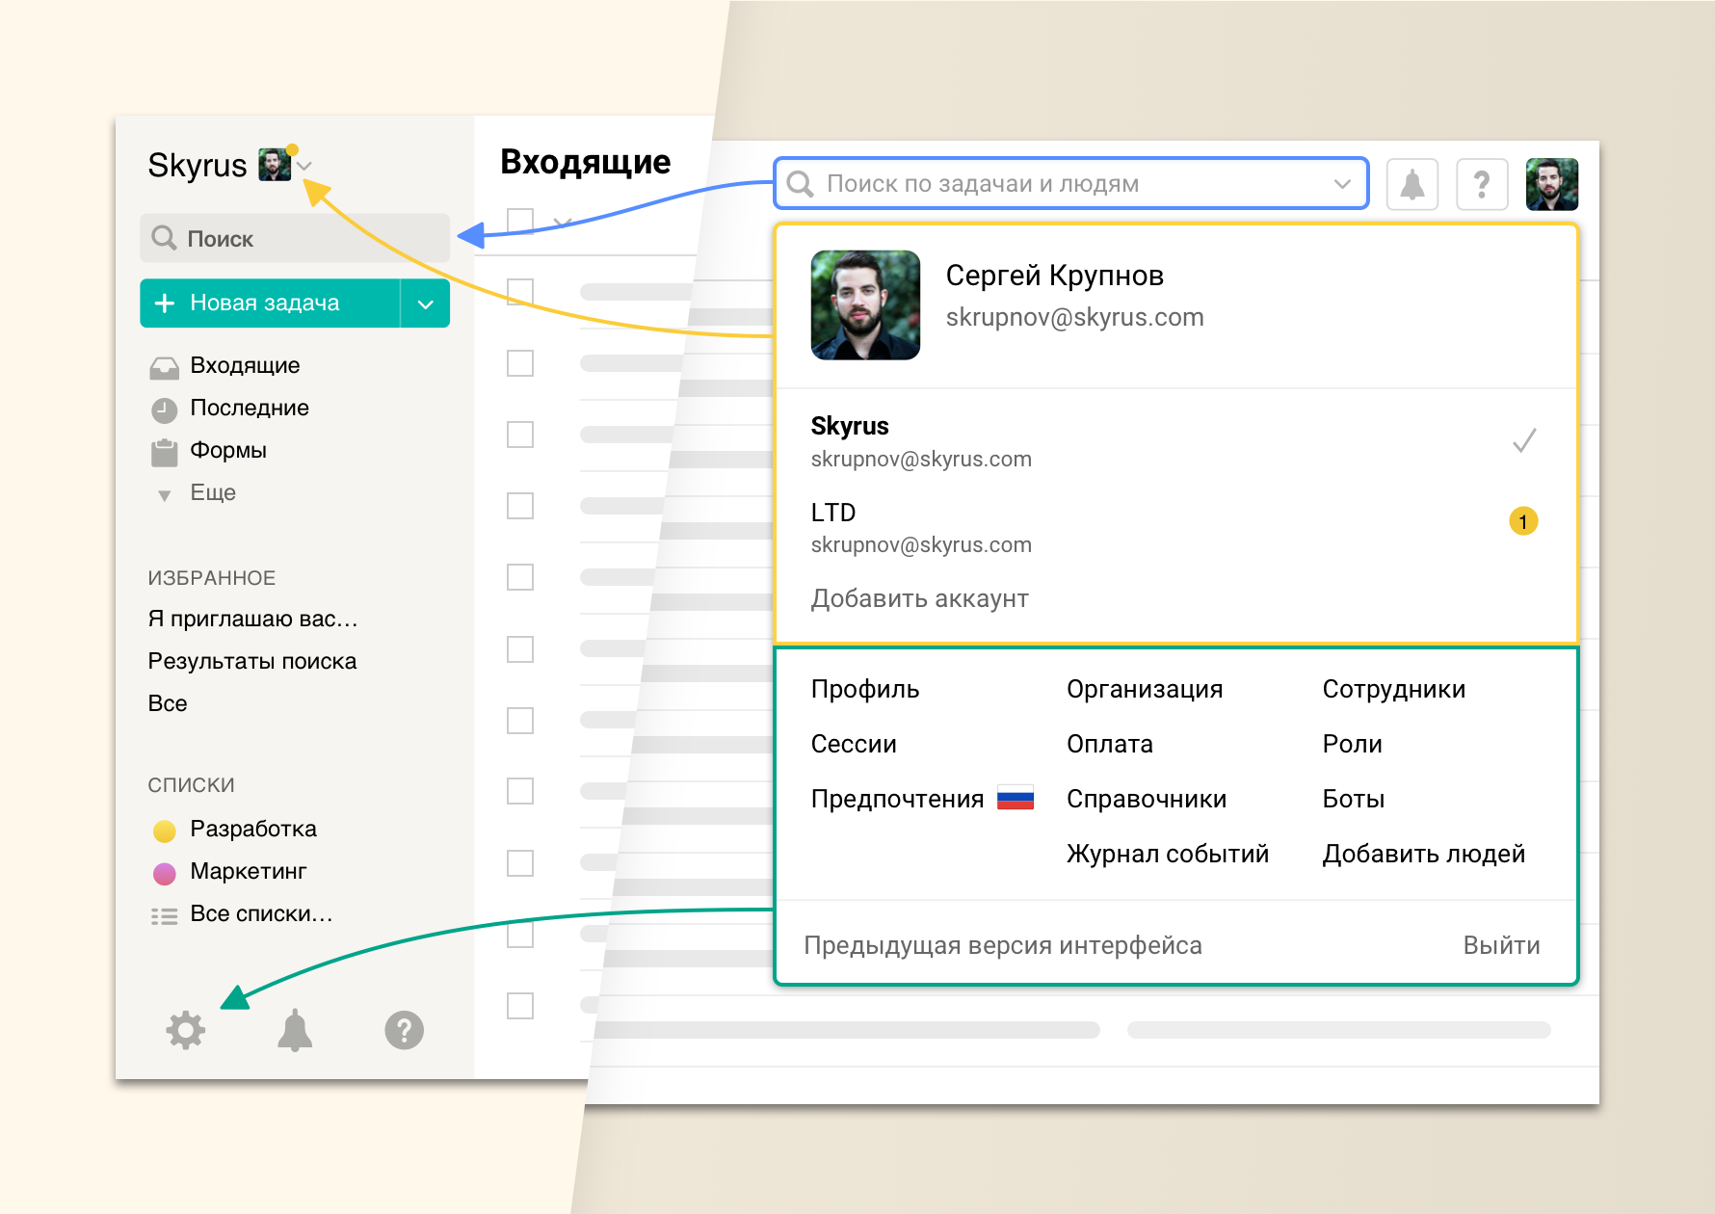Click email skrupnov@skyrus.com under Сергей Крупнов
The height and width of the screenshot is (1214, 1715).
(x=1075, y=317)
